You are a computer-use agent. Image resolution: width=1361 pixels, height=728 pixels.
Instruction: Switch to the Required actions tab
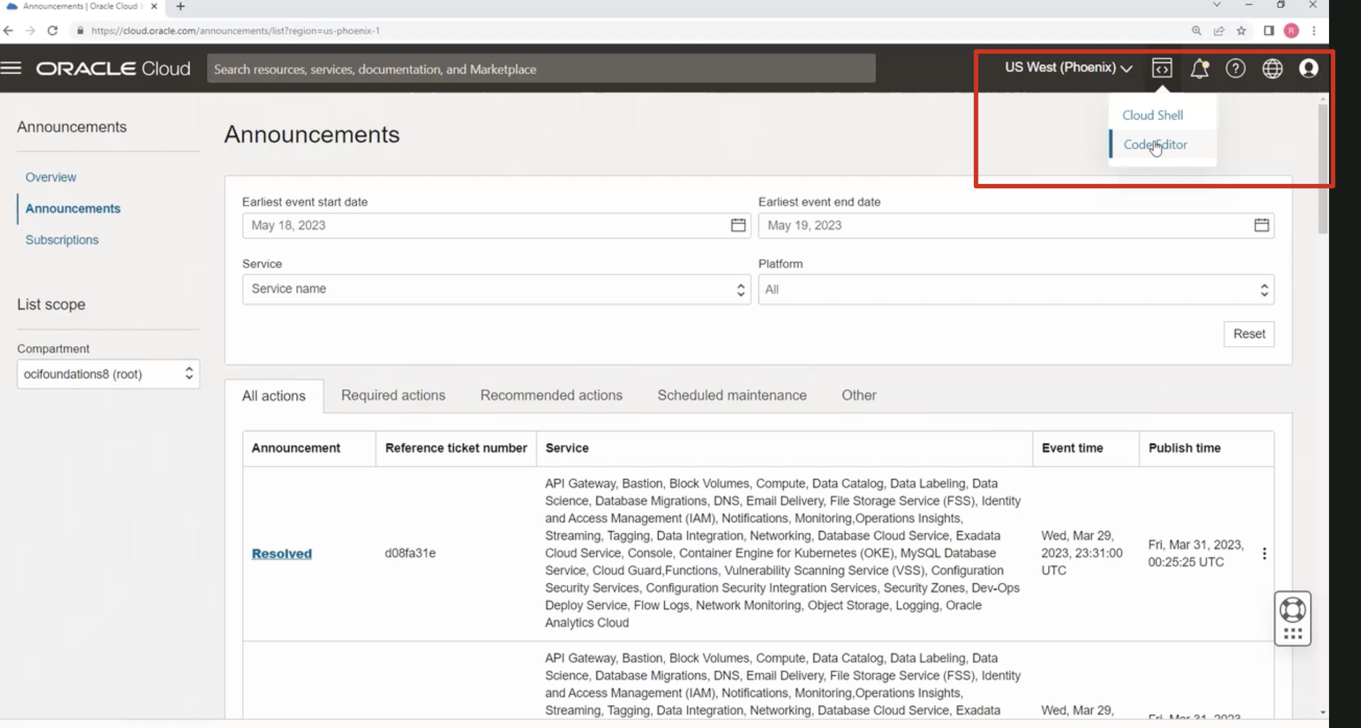pos(393,395)
